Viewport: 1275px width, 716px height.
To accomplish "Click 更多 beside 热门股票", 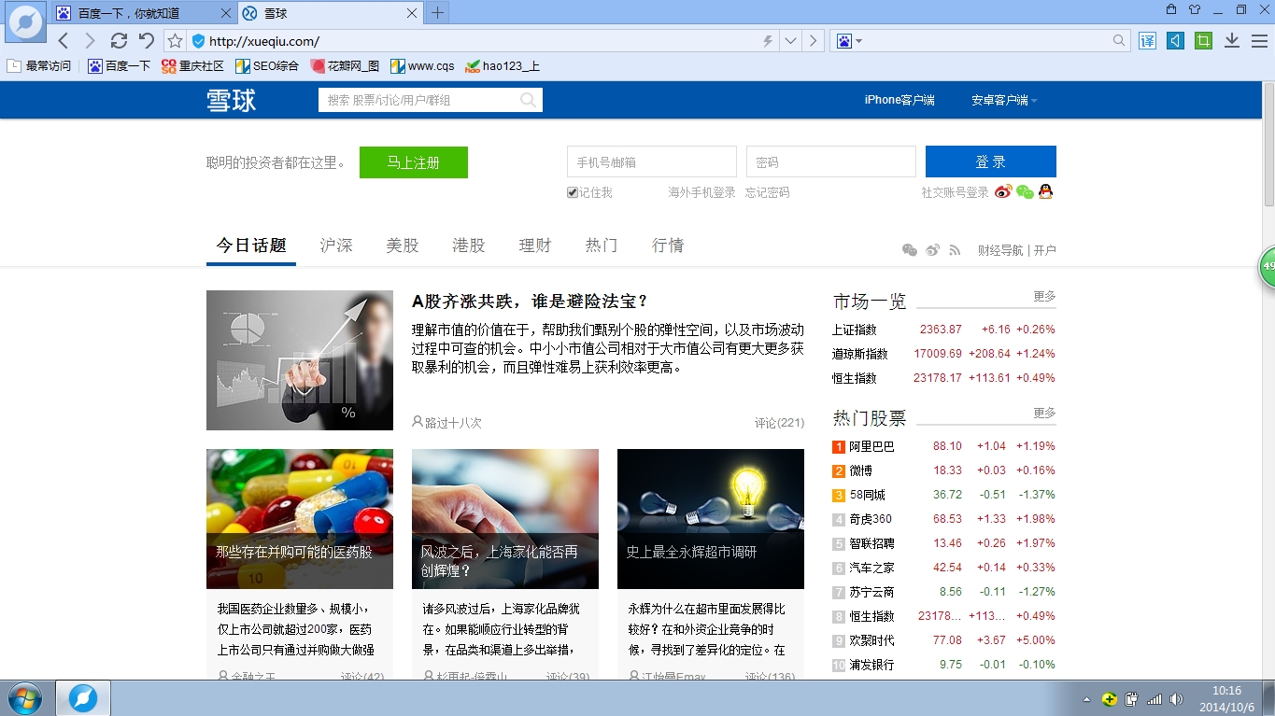I will (x=1044, y=413).
